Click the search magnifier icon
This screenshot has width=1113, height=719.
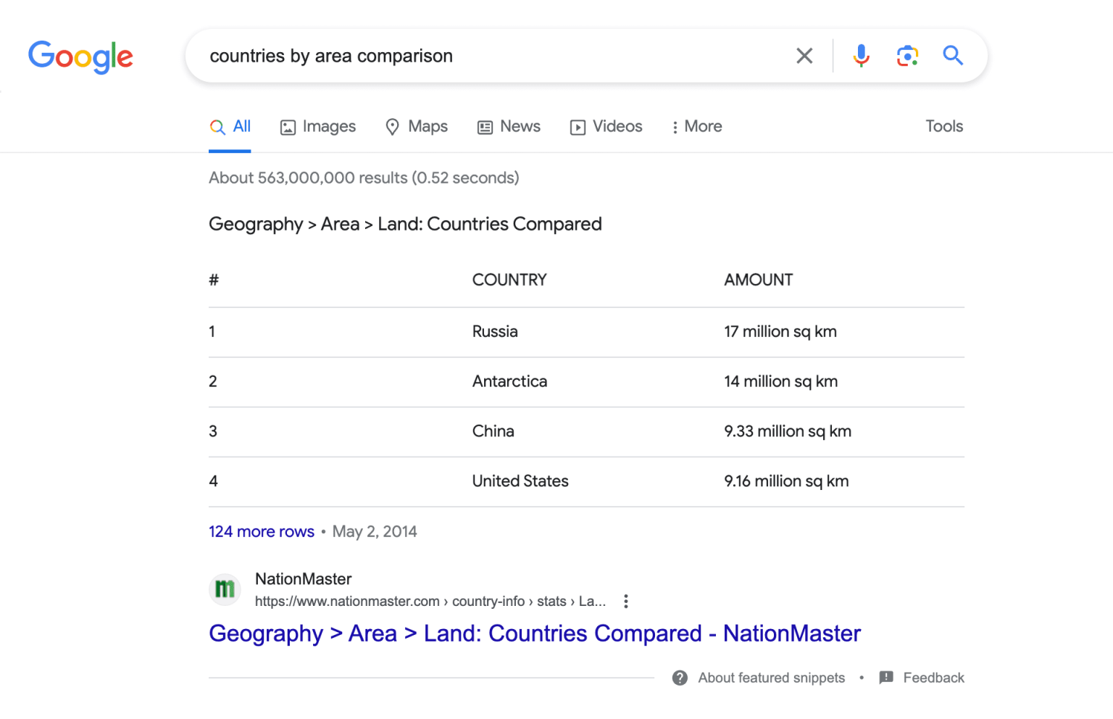953,55
